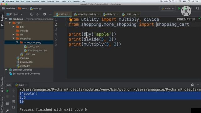The width and height of the screenshot is (201, 113).
Task: Open the Navigate menu
Action: [35, 1]
